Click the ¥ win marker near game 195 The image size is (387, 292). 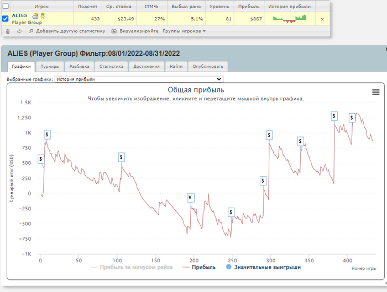[191, 198]
